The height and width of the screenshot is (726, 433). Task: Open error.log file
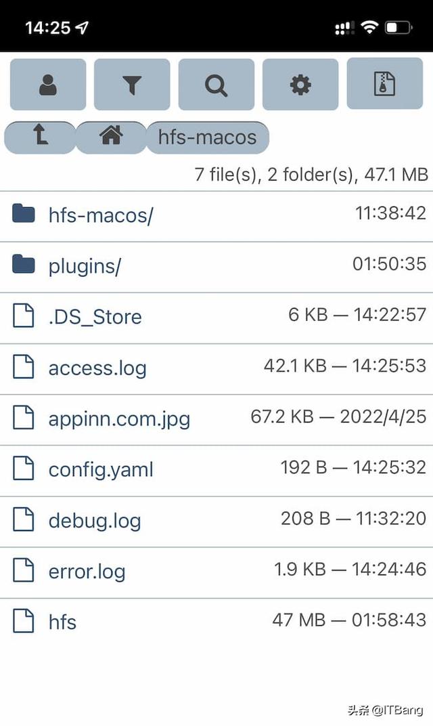[x=87, y=572]
